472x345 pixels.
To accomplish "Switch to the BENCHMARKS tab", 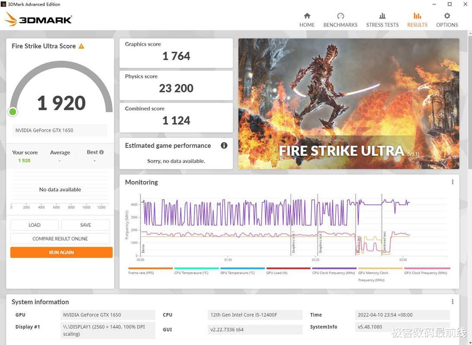I will 340,20.
